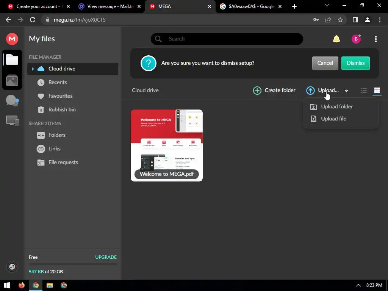Launch Firefox from the taskbar
The image size is (388, 291).
pos(22,285)
